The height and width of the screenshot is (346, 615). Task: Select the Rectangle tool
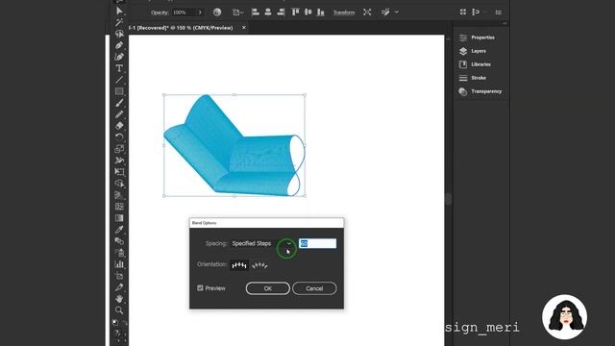(x=119, y=91)
